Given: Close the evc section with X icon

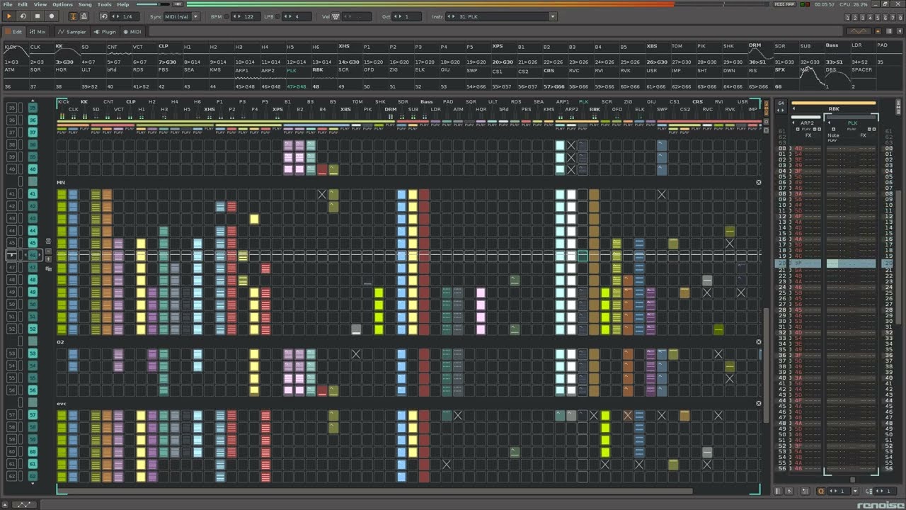Looking at the screenshot, I should 758,404.
